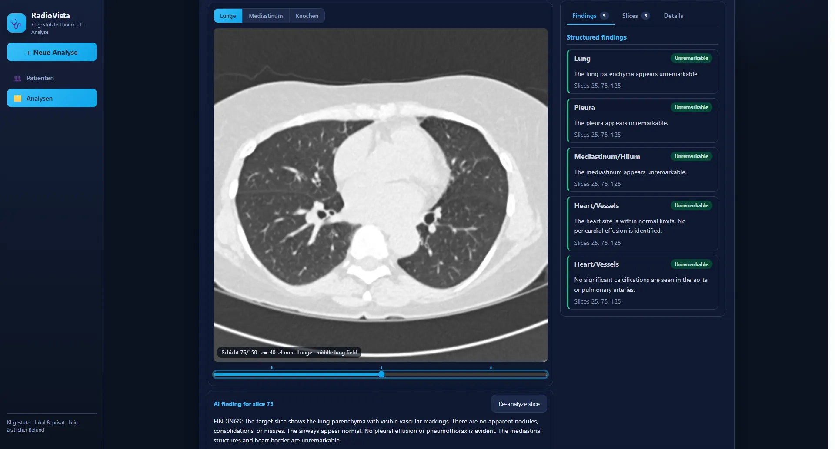Click the RadioVista stethoscope logo icon
The height and width of the screenshot is (449, 835).
point(17,23)
